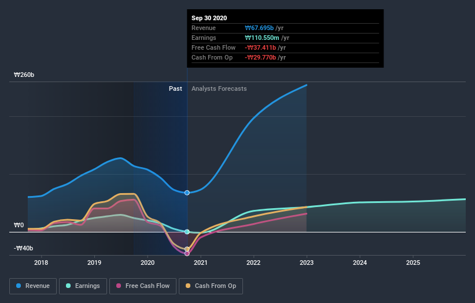Screen dimensions: 475x303
Task: Toggle the Free Cash Flow legend button
Action: (143, 286)
